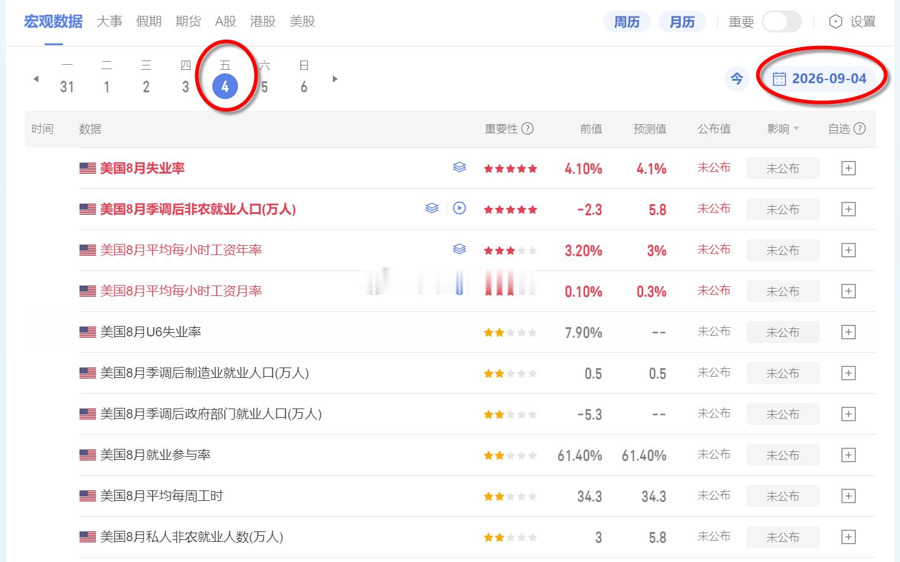Viewport: 900px width, 562px height.
Task: Add 美国8月U6失业率 to 自选 watchlist
Action: (x=848, y=332)
